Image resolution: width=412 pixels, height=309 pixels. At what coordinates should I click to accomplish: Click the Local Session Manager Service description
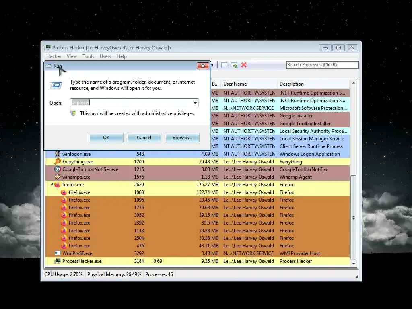pos(312,138)
